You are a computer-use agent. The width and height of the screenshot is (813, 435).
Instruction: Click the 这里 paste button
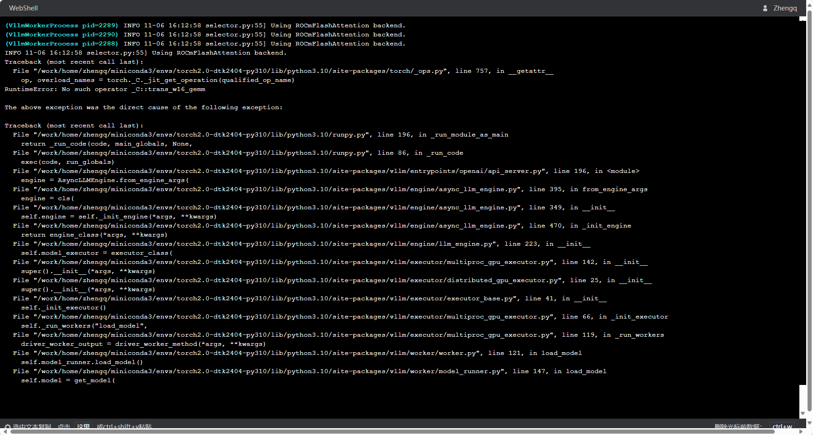pos(83,426)
